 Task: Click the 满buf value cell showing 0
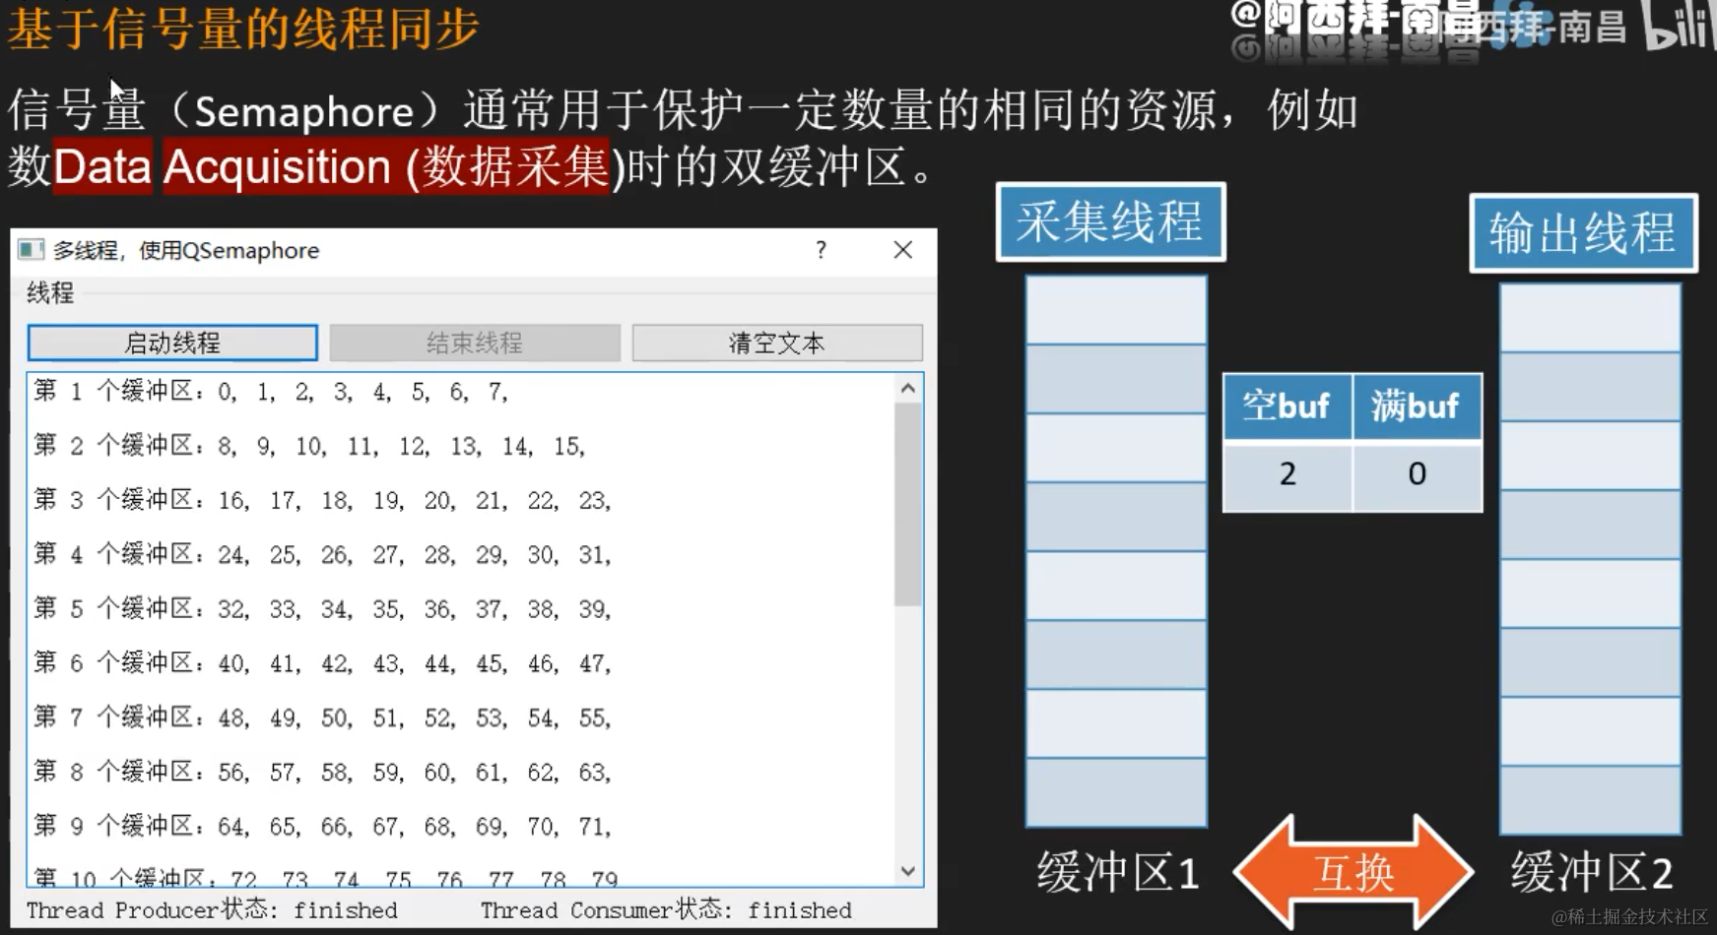click(1417, 474)
